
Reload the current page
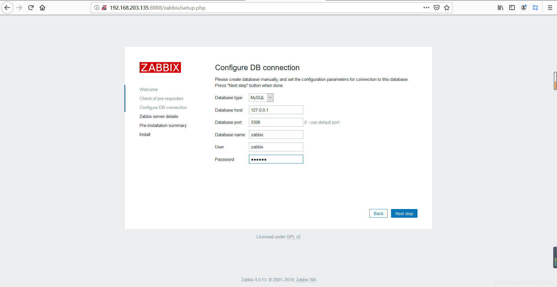coord(31,8)
